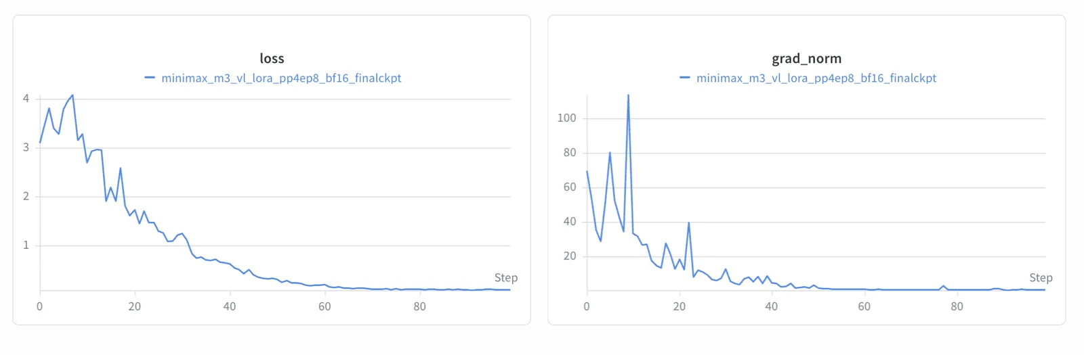
Task: Click y-axis label 60 in grad_norm chart
Action: 570,187
